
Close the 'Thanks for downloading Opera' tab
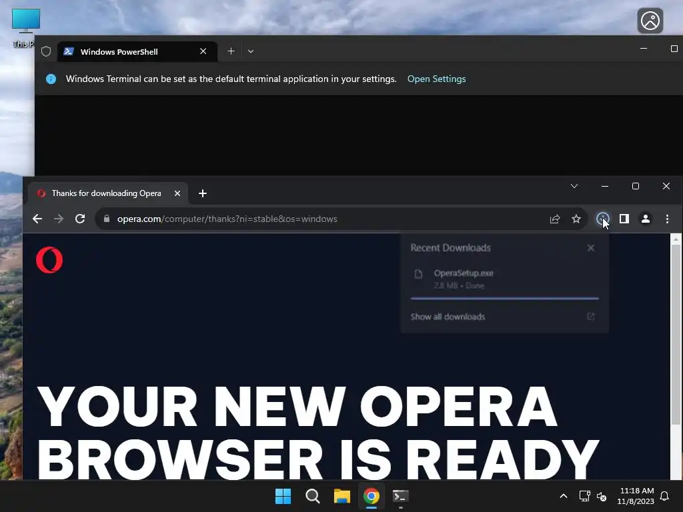coord(177,193)
